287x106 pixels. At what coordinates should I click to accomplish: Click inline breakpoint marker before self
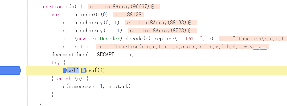pos(65,70)
